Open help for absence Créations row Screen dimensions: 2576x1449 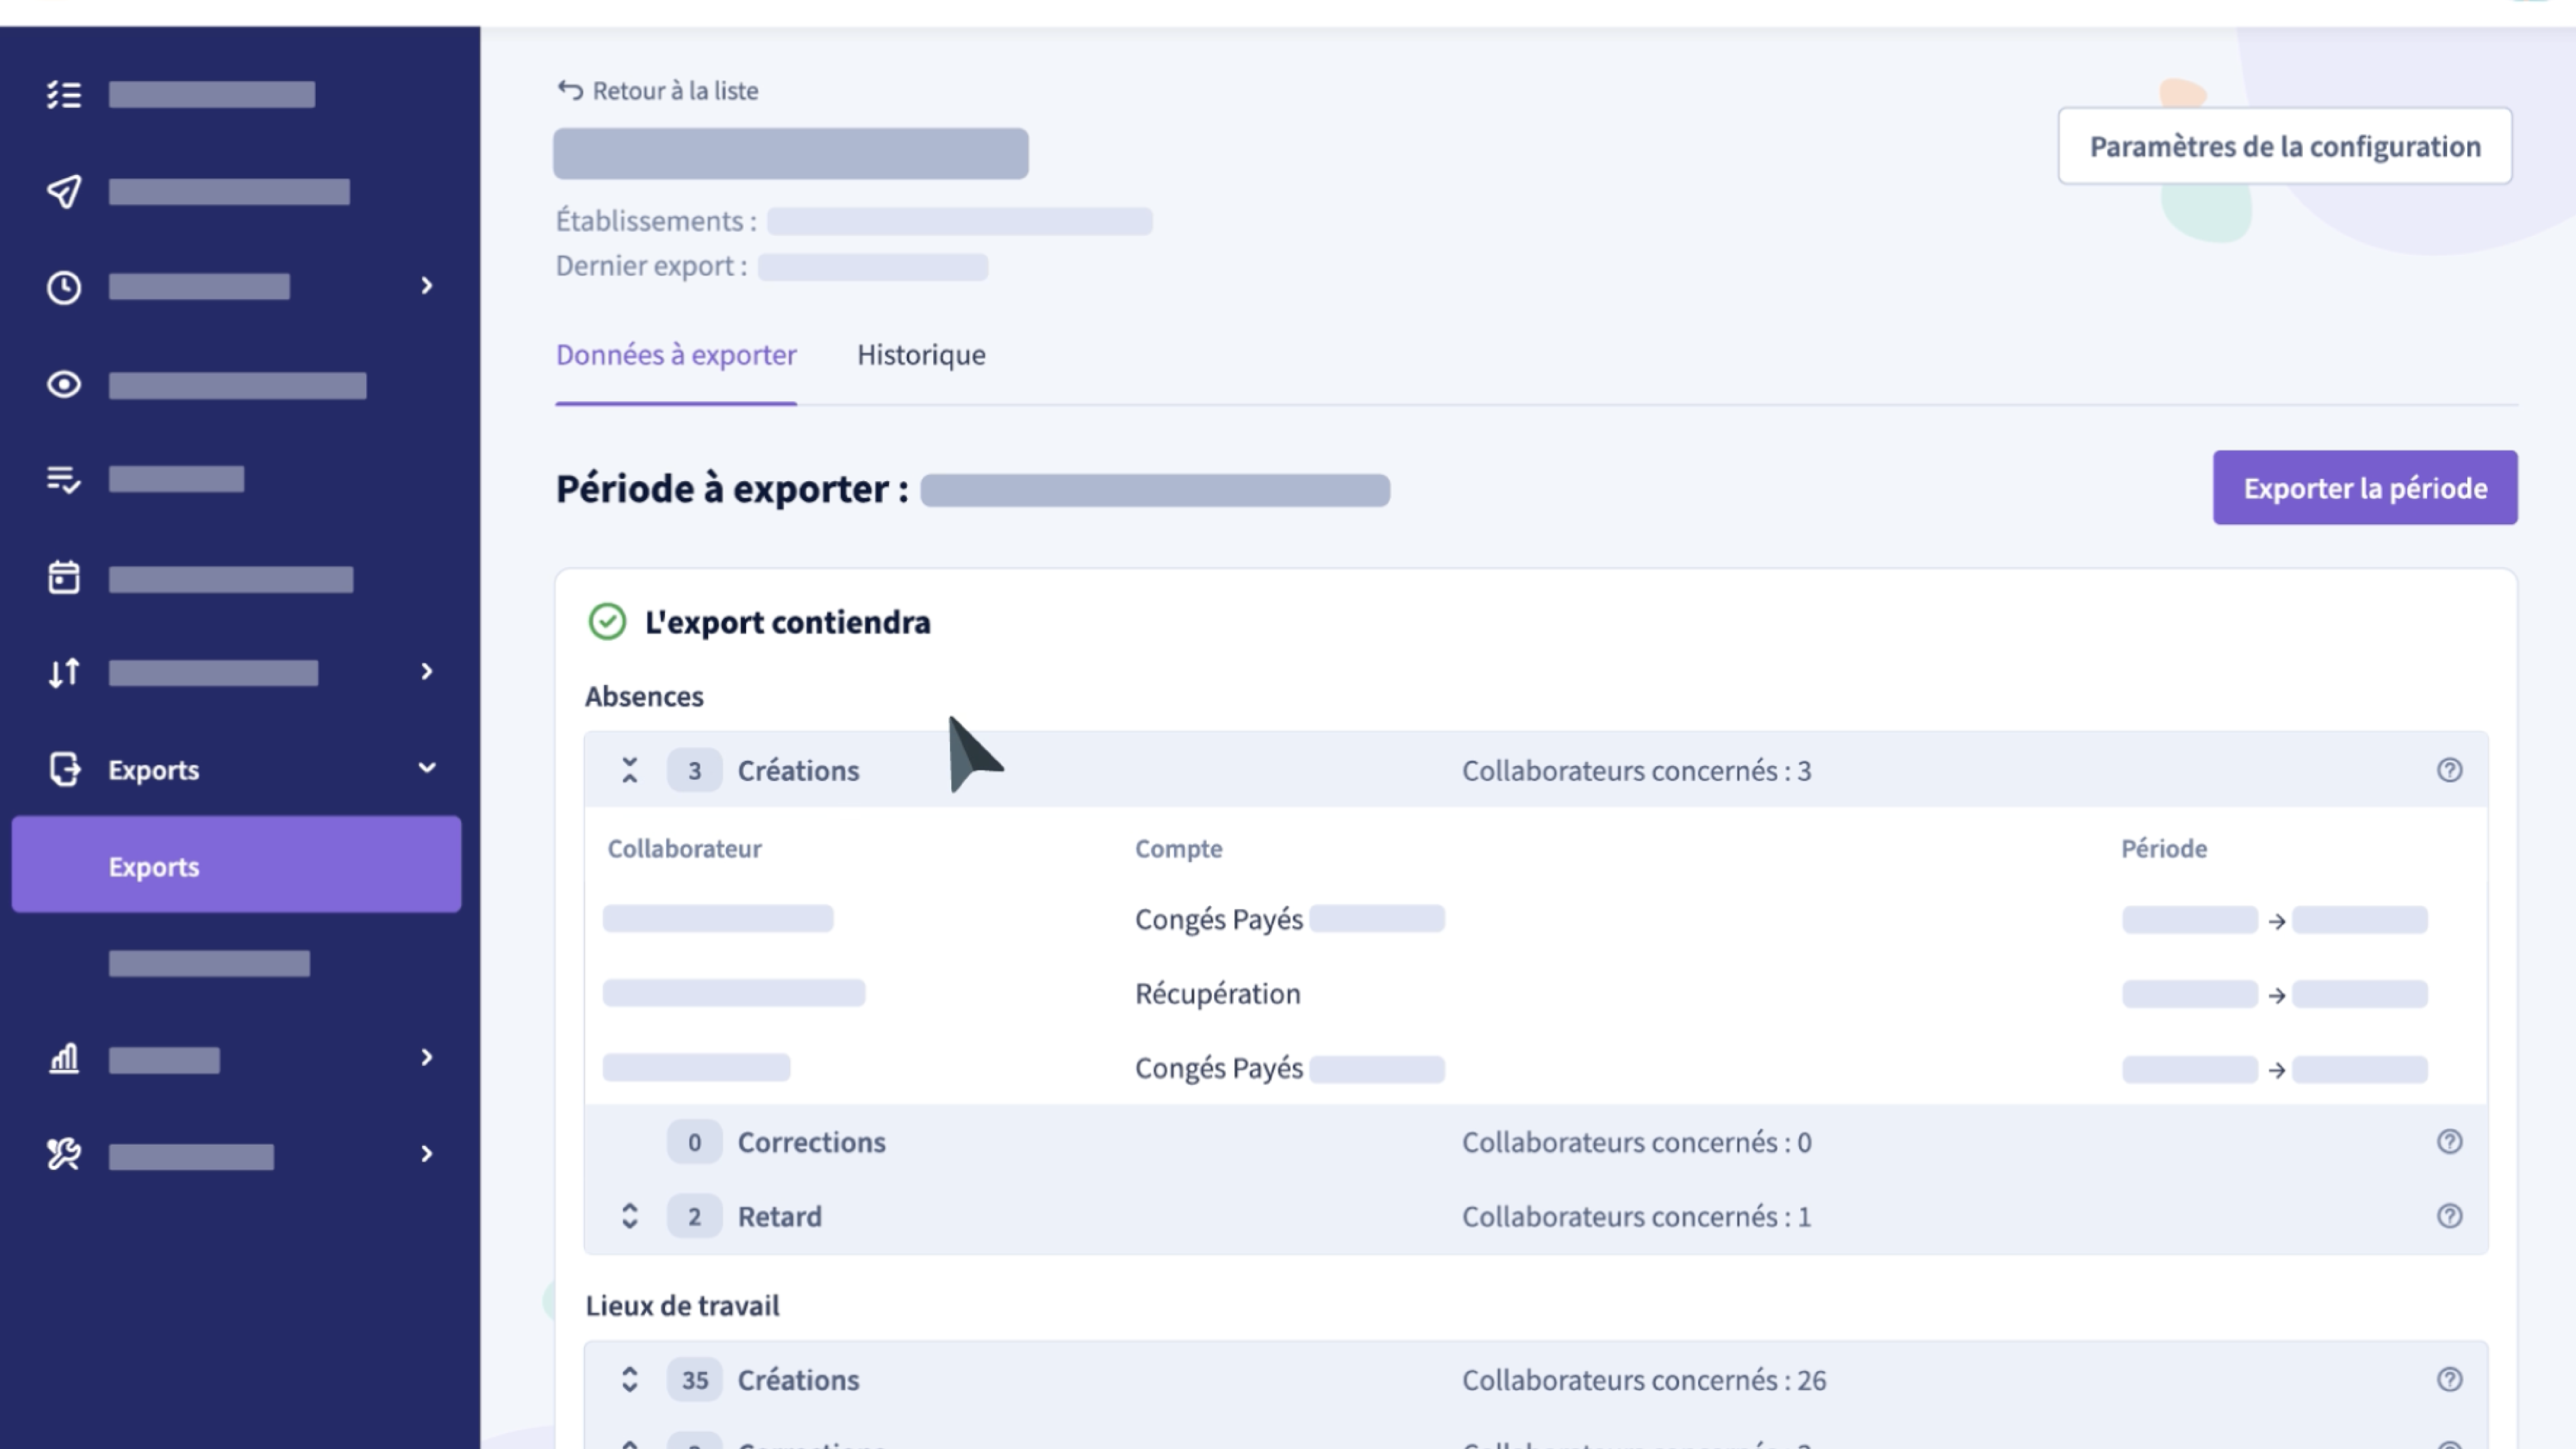[2449, 770]
